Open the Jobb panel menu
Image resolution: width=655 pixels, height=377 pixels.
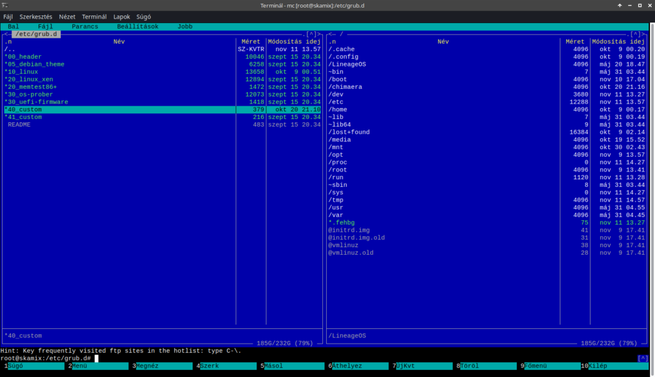[x=185, y=26]
